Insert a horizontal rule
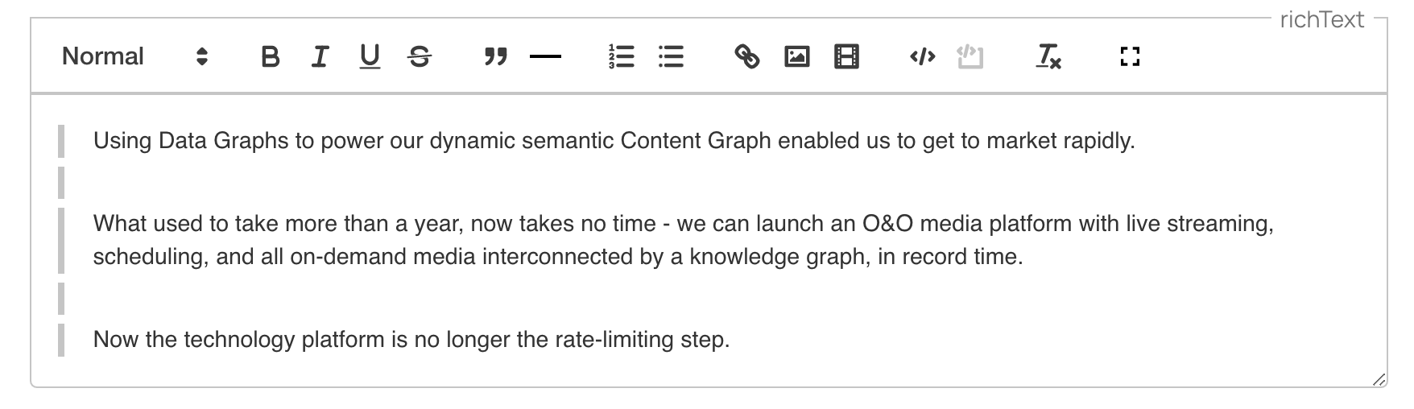The image size is (1414, 409). pyautogui.click(x=545, y=56)
